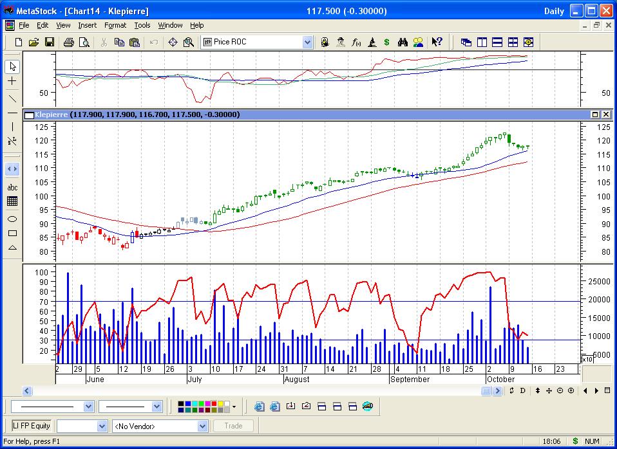Open the line style dropdown
The image size is (617, 449).
point(88,407)
